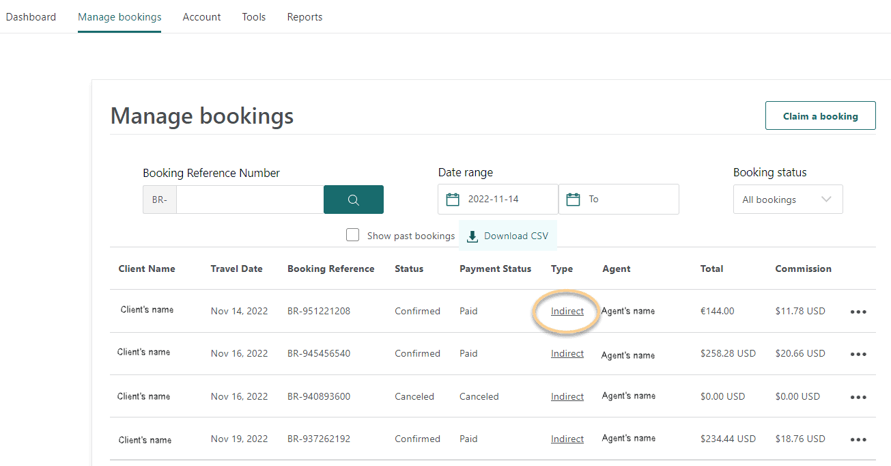
Task: Open the ellipsis menu for the canceled booking BR-940893600
Action: click(858, 396)
